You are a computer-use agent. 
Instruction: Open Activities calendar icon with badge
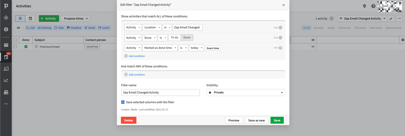(x=6, y=57)
